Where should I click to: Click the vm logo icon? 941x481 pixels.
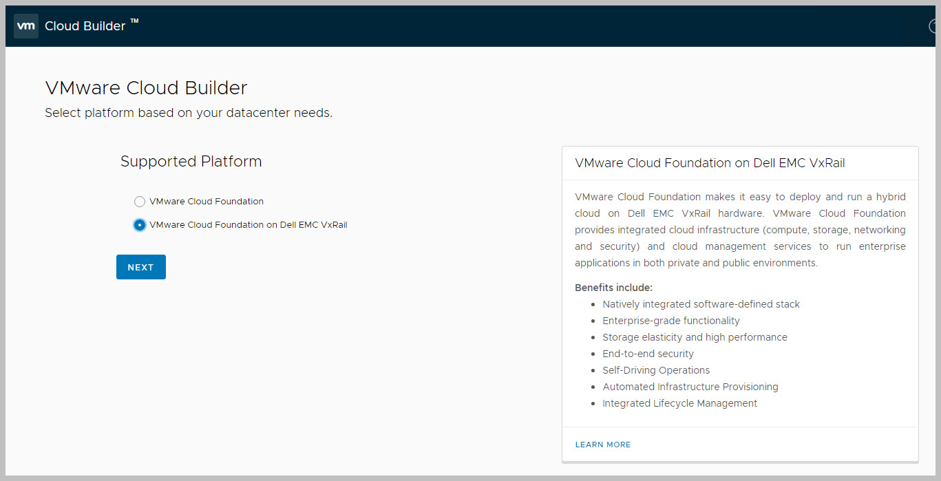(x=26, y=26)
